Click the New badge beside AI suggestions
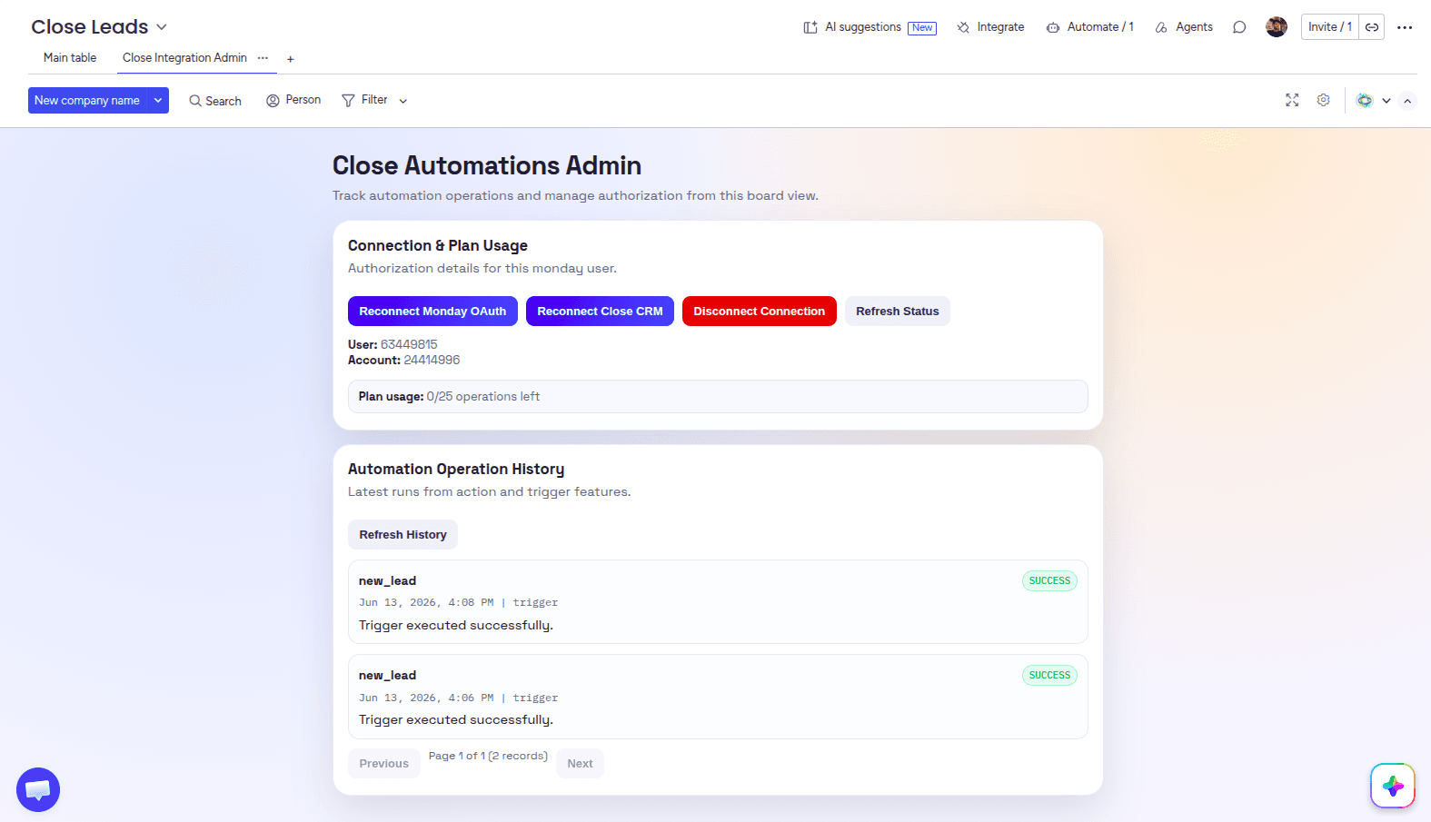This screenshot has height=822, width=1431. pos(922,28)
